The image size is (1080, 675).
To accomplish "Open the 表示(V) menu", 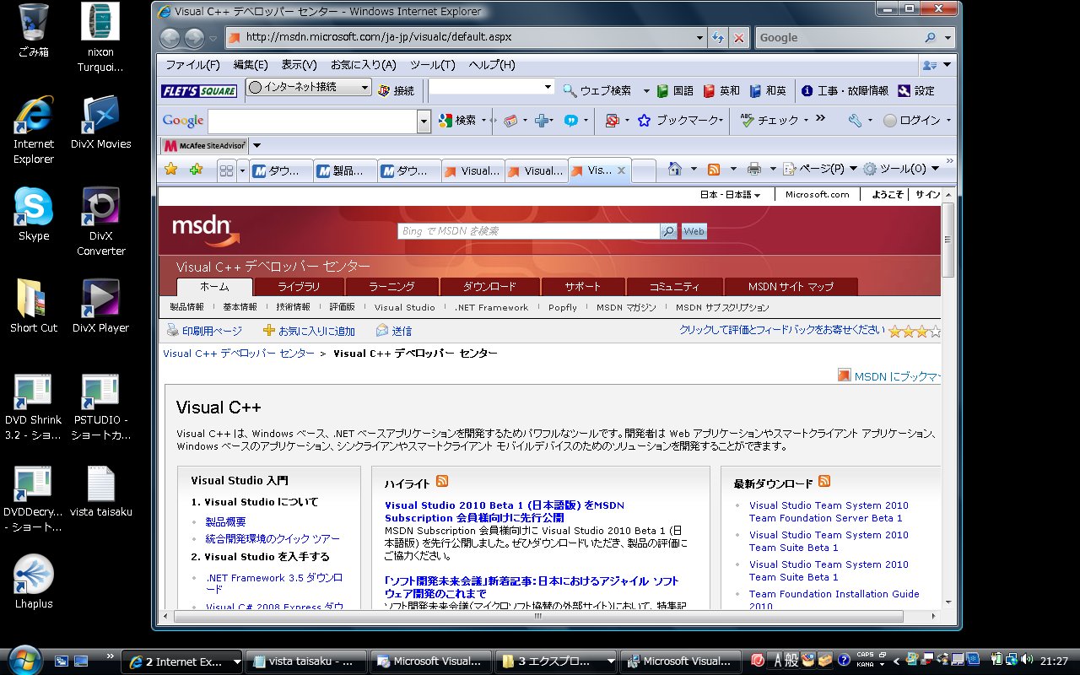I will (299, 65).
